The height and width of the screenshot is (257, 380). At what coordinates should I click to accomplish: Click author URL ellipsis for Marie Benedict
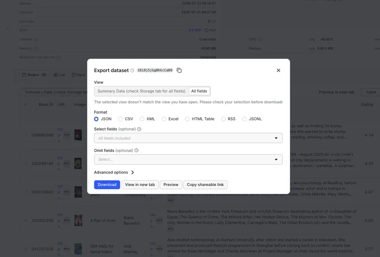(159, 221)
